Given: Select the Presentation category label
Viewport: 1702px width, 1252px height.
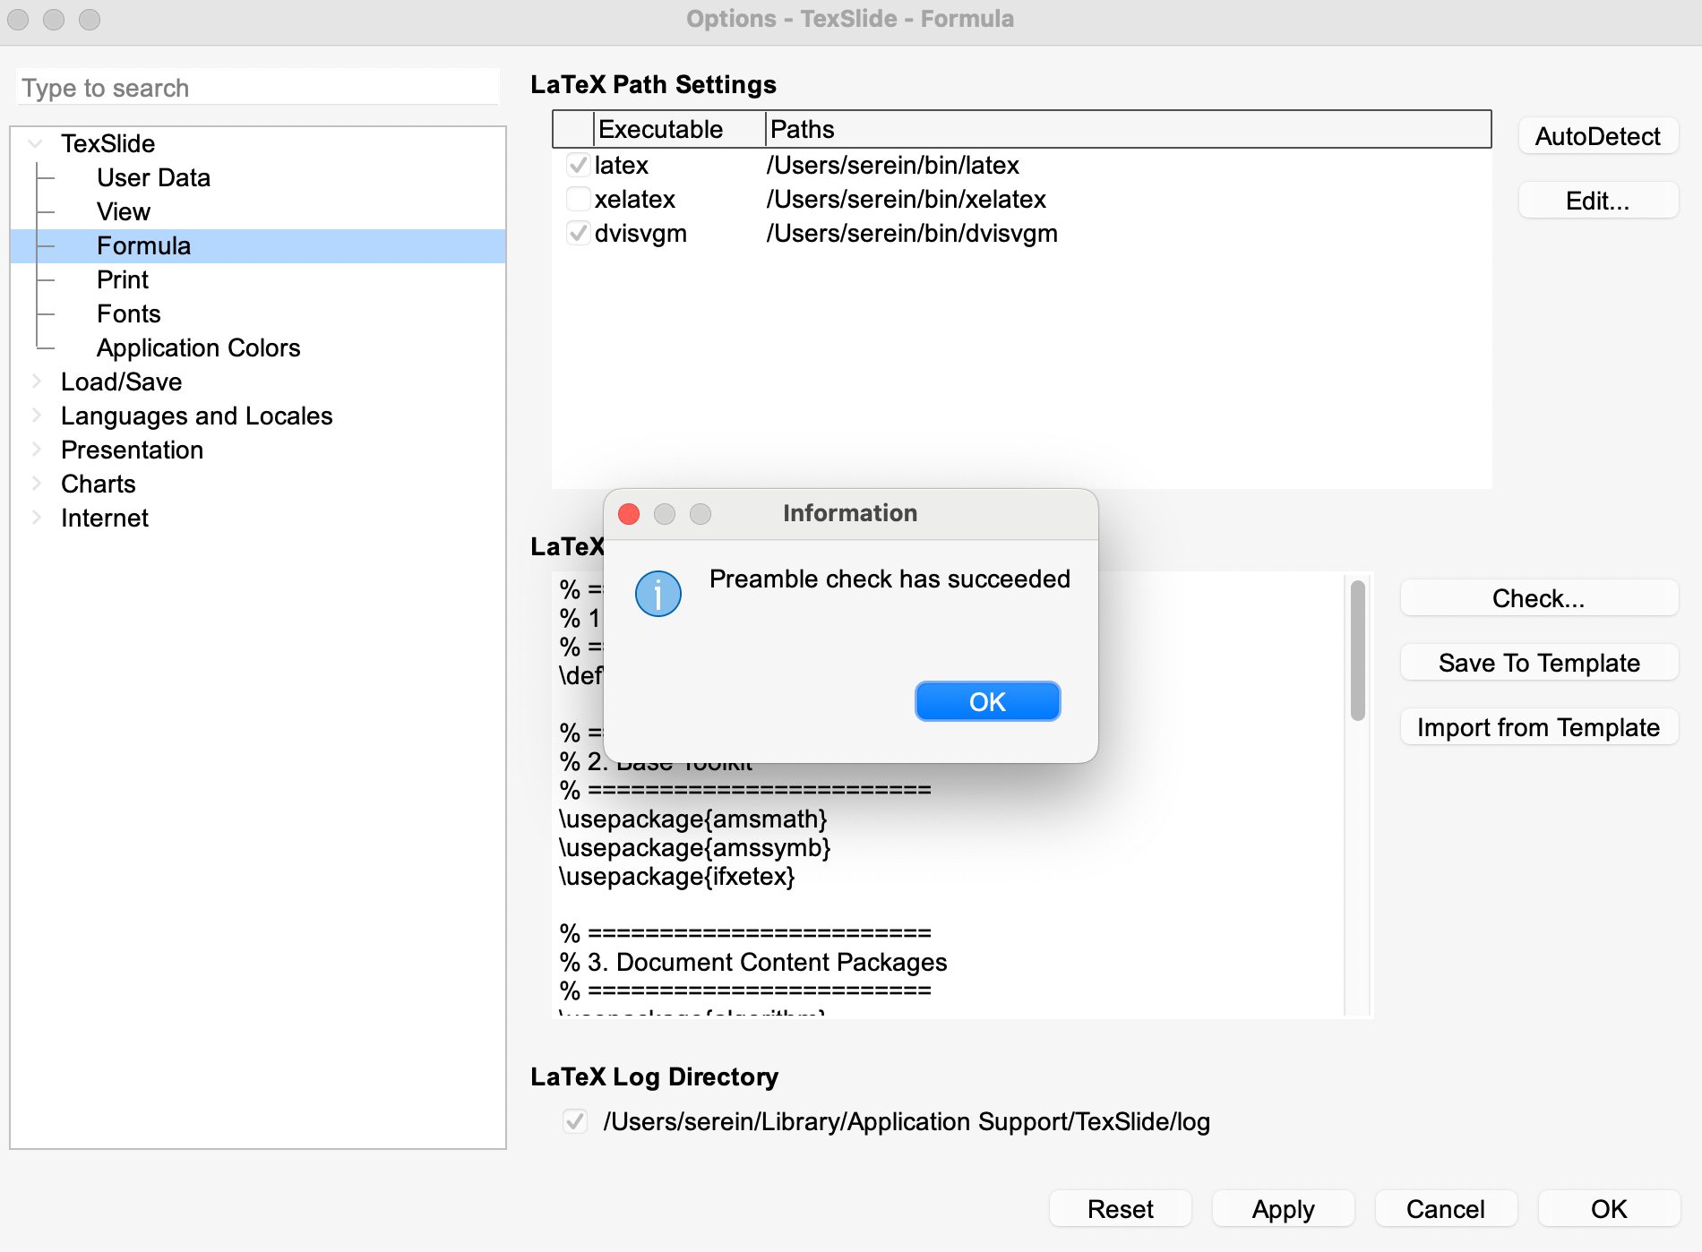Looking at the screenshot, I should coord(133,450).
